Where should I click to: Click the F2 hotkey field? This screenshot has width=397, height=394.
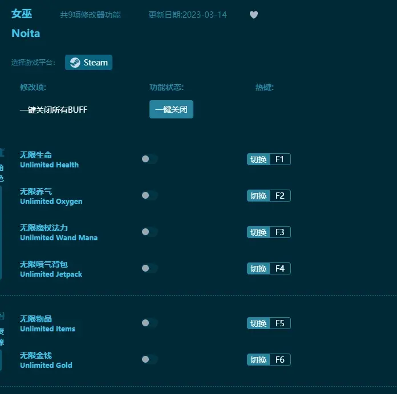pyautogui.click(x=279, y=196)
